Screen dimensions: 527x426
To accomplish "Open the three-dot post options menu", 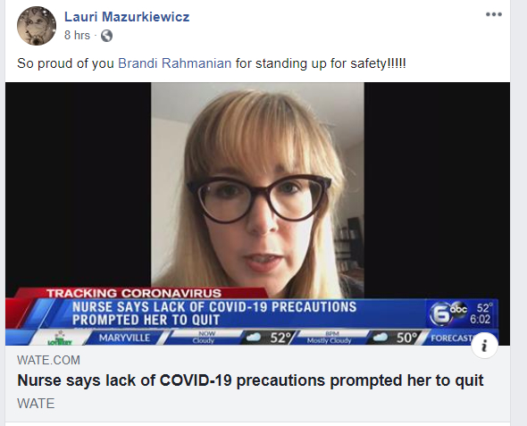I will pos(494,14).
